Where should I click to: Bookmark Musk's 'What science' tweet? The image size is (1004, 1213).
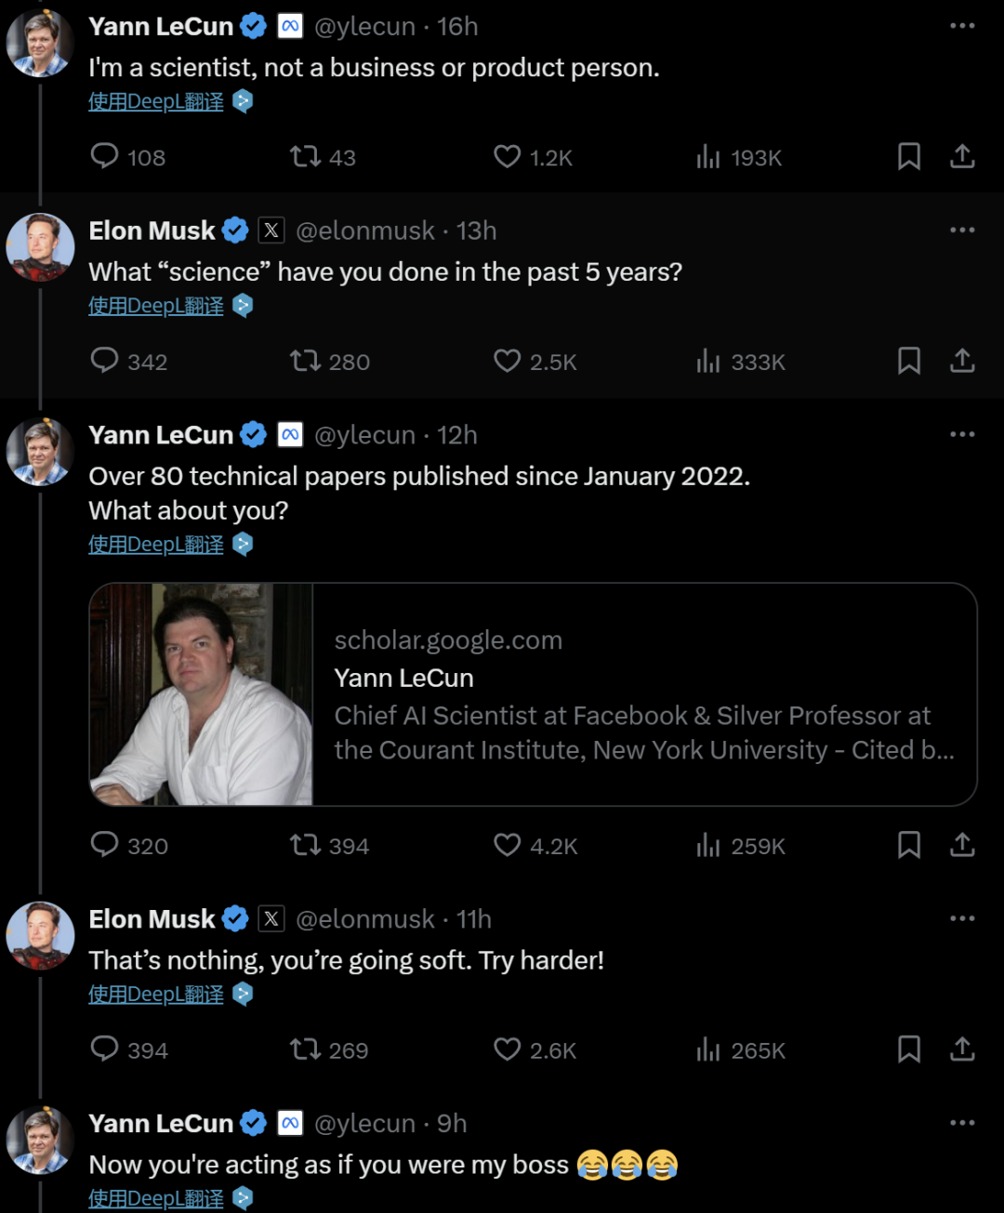[908, 361]
